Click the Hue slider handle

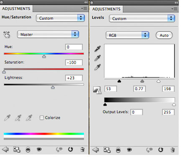(x=44, y=56)
